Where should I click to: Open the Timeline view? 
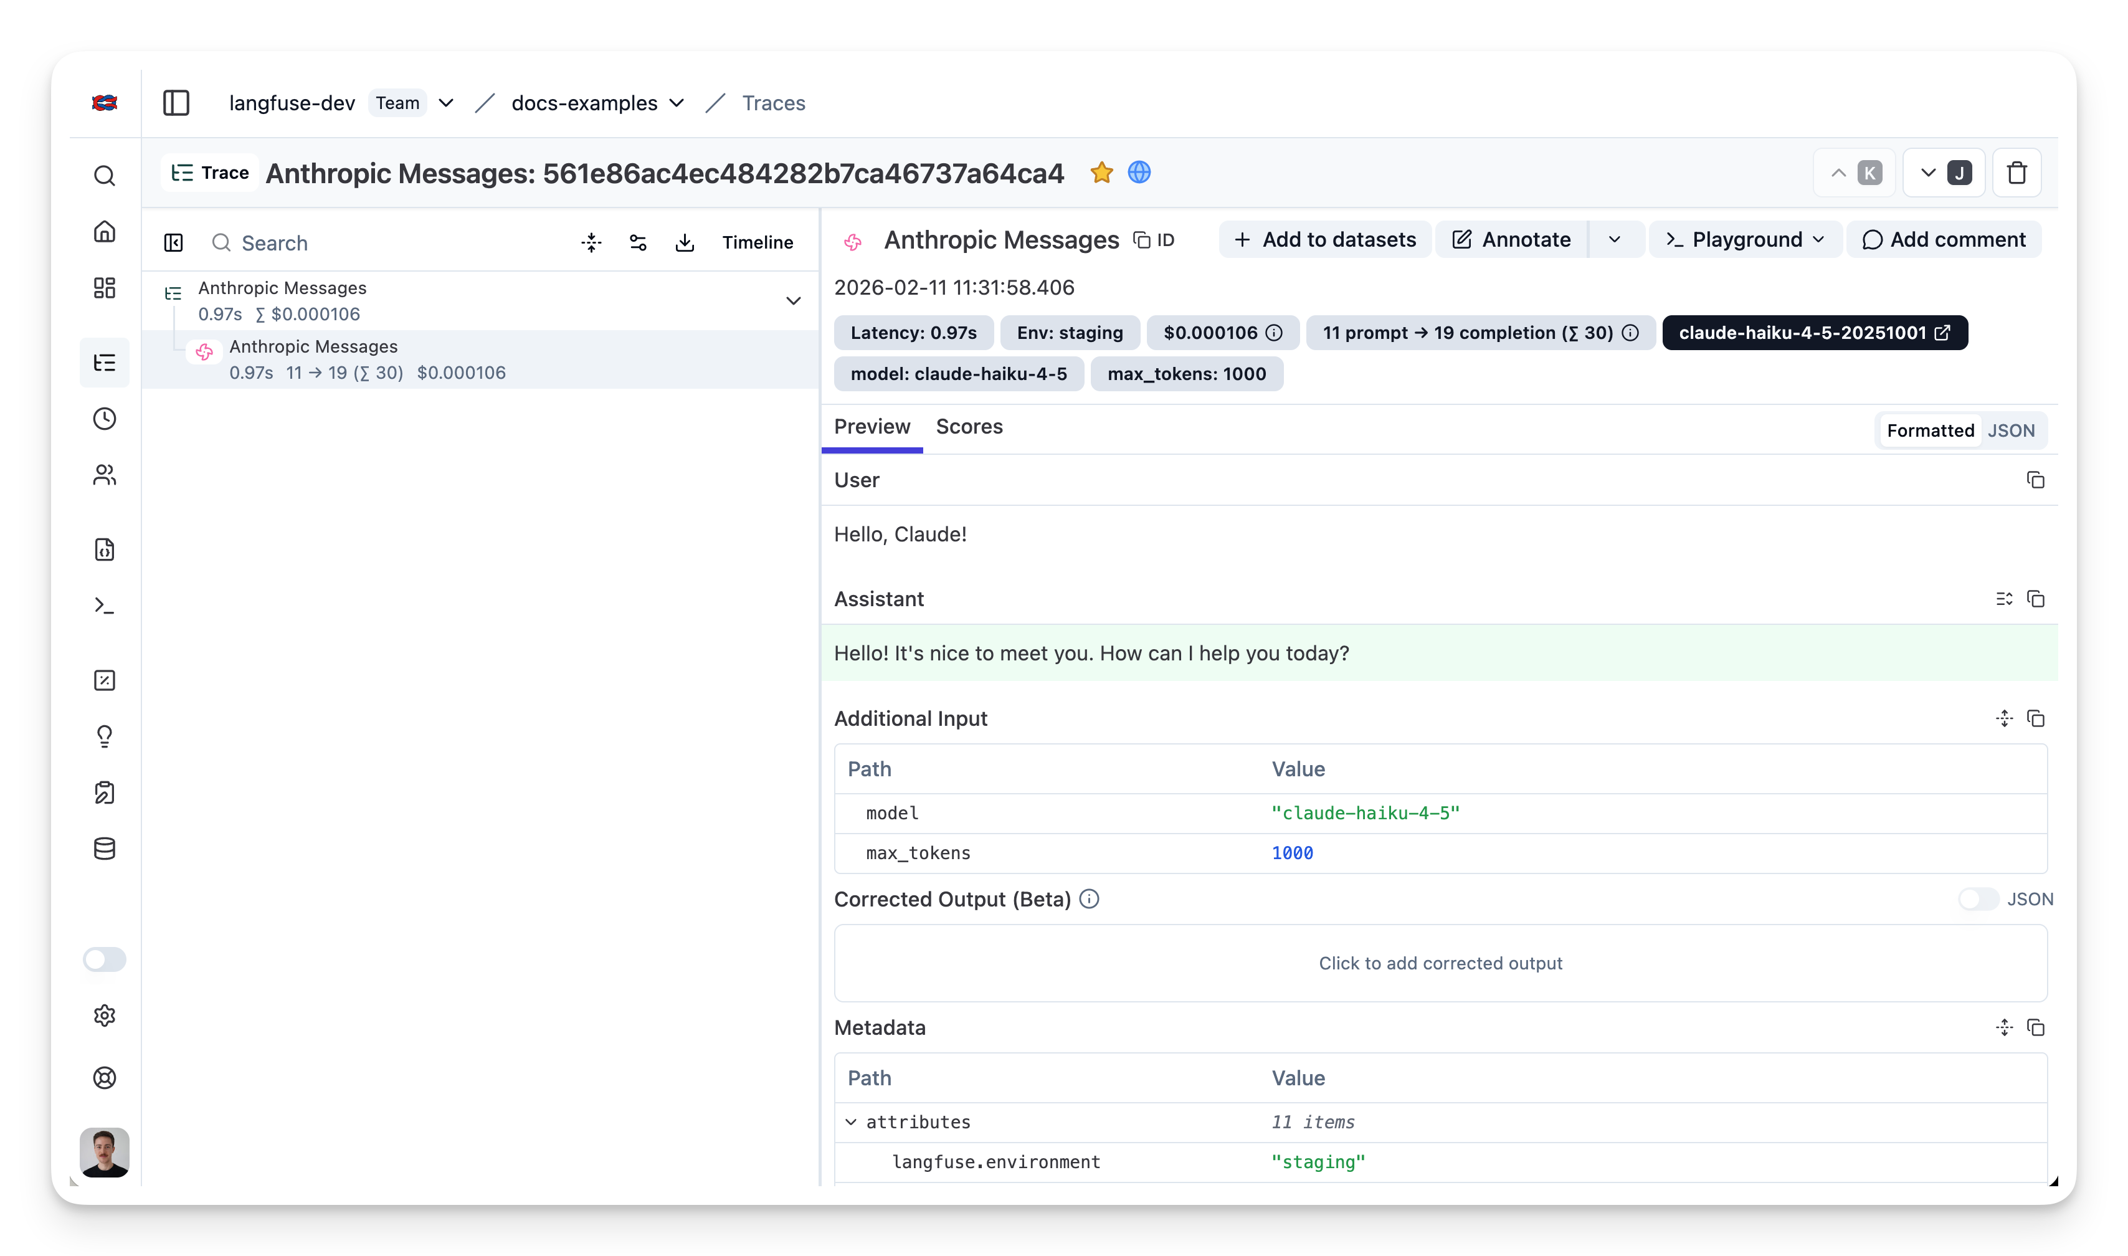tap(758, 243)
